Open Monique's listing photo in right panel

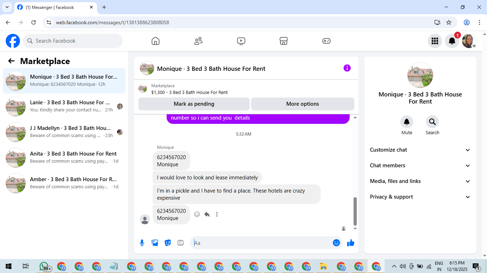click(420, 75)
